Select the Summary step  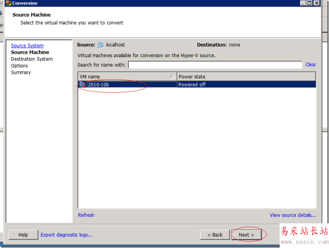click(x=21, y=72)
